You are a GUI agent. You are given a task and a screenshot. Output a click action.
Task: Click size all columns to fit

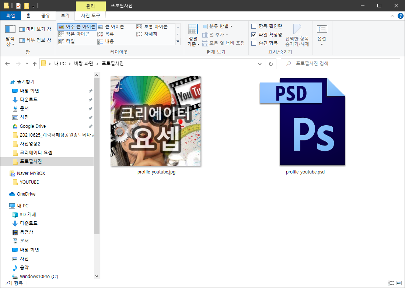coord(223,43)
